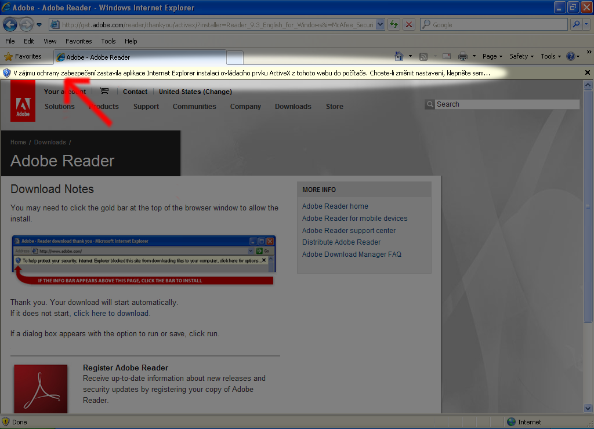Open the View menu

pyautogui.click(x=50, y=41)
